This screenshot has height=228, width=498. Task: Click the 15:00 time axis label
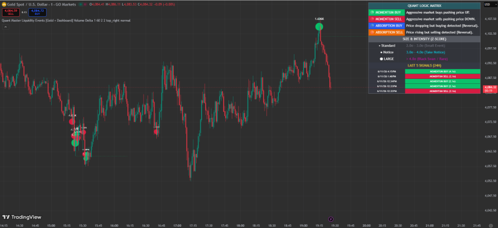tap(51, 226)
